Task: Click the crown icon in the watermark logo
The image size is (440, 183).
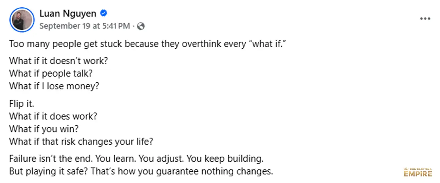Action: pyautogui.click(x=407, y=168)
